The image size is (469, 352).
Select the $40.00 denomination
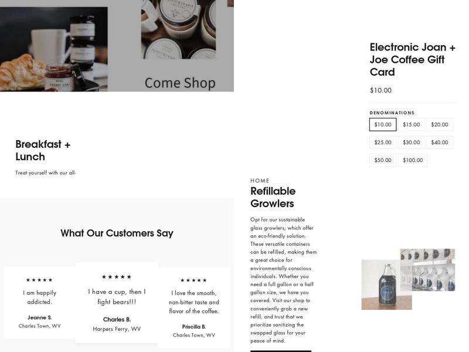click(439, 143)
